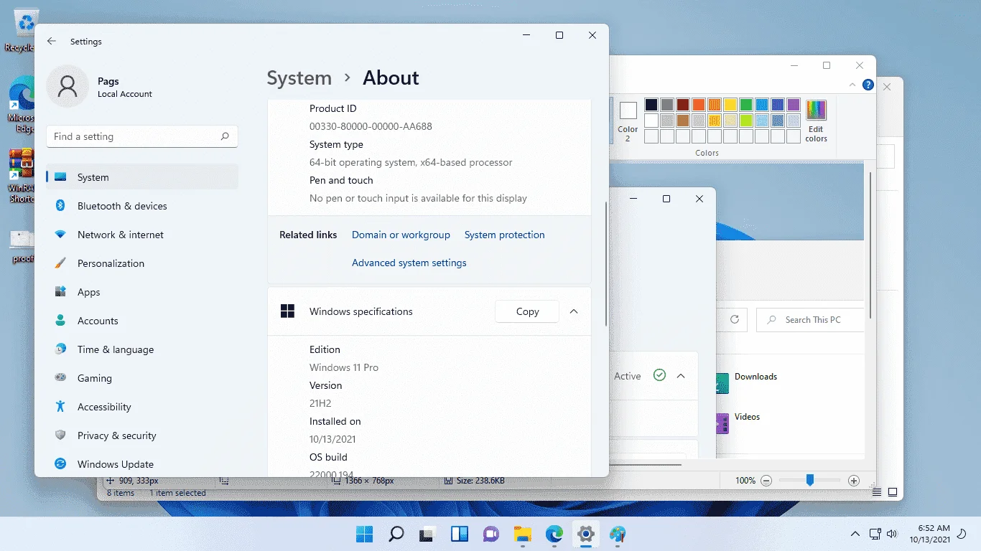Go to Time & language settings
This screenshot has height=551, width=981.
coord(141,349)
